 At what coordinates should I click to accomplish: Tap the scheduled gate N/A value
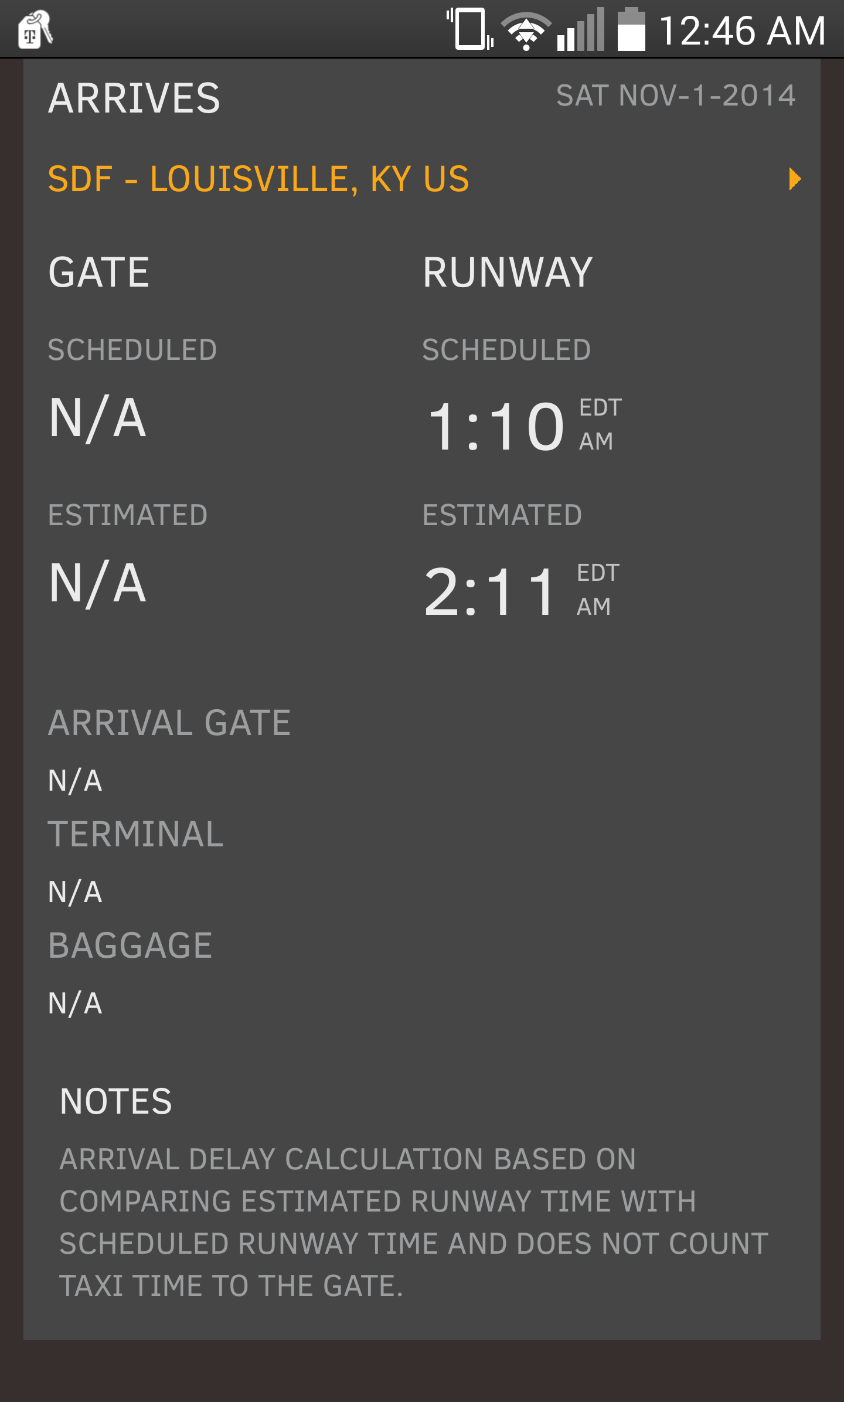[x=97, y=418]
